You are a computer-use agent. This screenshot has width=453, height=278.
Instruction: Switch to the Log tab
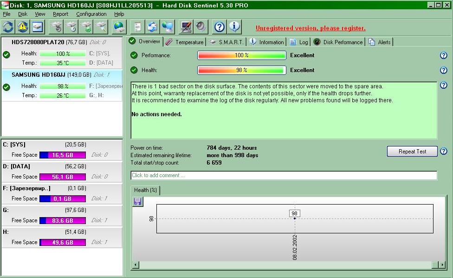point(299,42)
